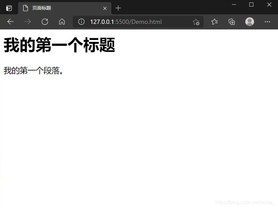This screenshot has height=208, width=278.
Task: Open the browser home page
Action: (x=62, y=22)
